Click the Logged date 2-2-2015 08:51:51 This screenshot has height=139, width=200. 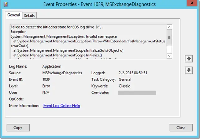[x=133, y=73]
